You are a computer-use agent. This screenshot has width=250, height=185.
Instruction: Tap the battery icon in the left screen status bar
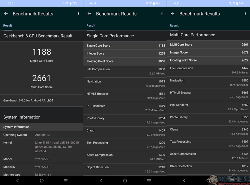(70, 3)
